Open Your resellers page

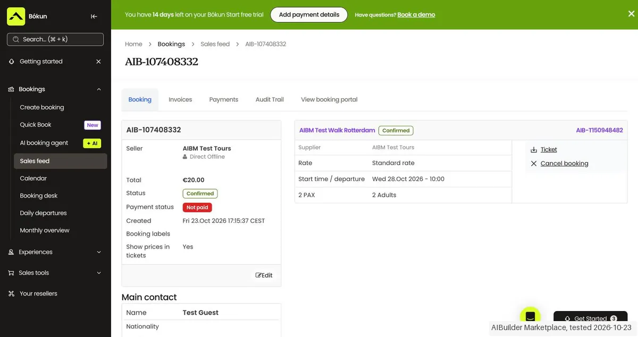click(x=38, y=293)
